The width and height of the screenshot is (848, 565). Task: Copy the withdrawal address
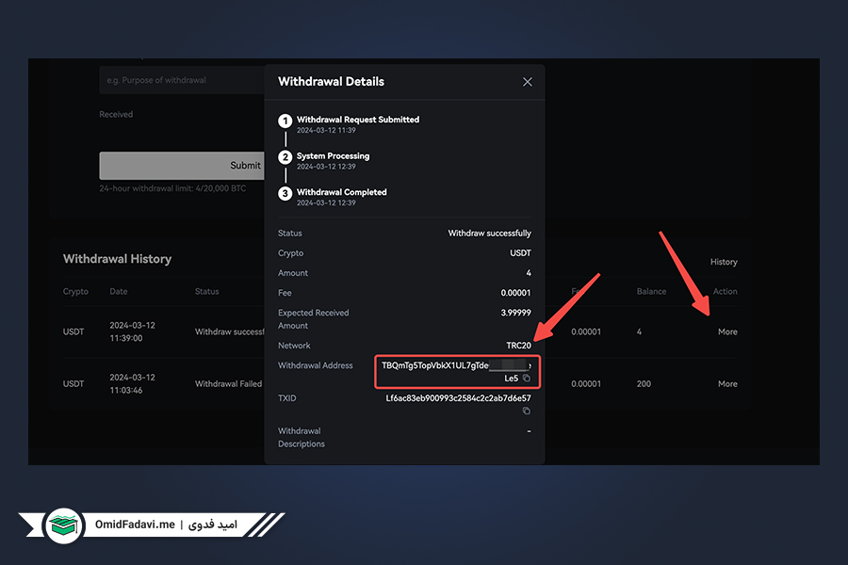pyautogui.click(x=526, y=378)
